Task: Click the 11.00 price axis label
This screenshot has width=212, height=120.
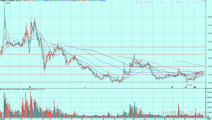Action: point(210,42)
